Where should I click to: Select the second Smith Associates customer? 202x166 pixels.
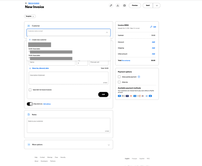pos(69,57)
